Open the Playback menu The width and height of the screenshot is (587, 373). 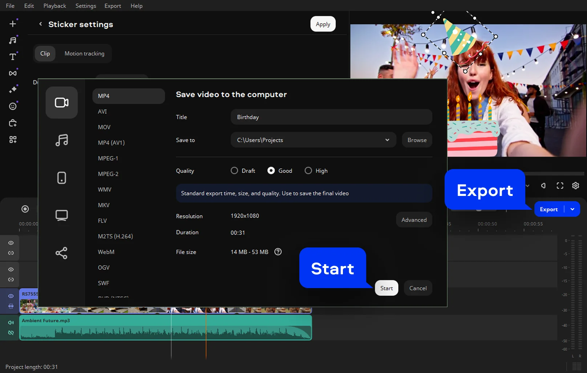tap(54, 6)
